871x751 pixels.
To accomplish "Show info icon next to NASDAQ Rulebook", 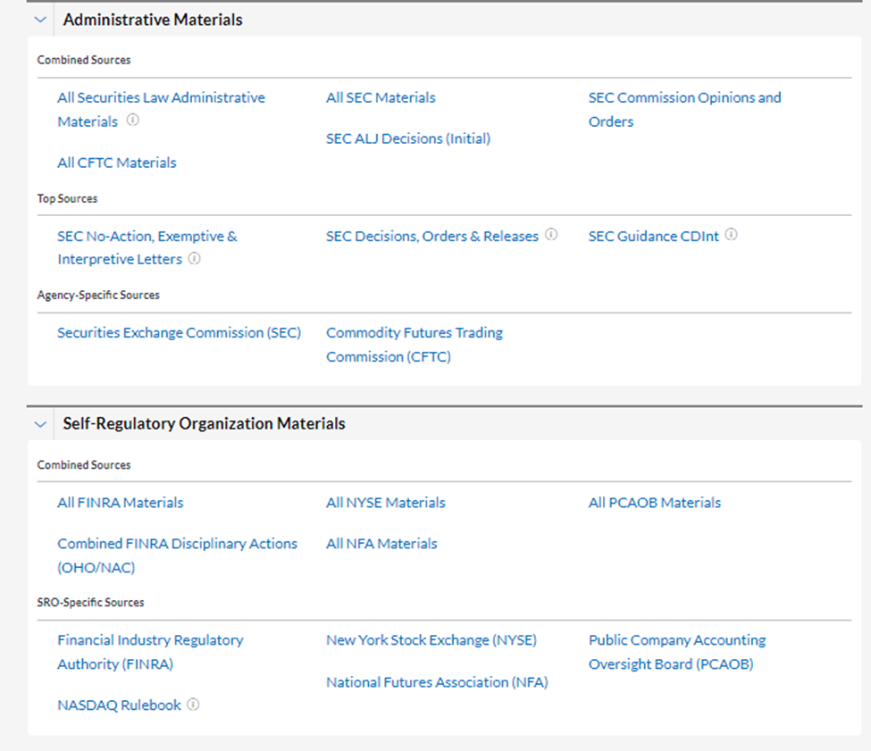I will point(193,705).
